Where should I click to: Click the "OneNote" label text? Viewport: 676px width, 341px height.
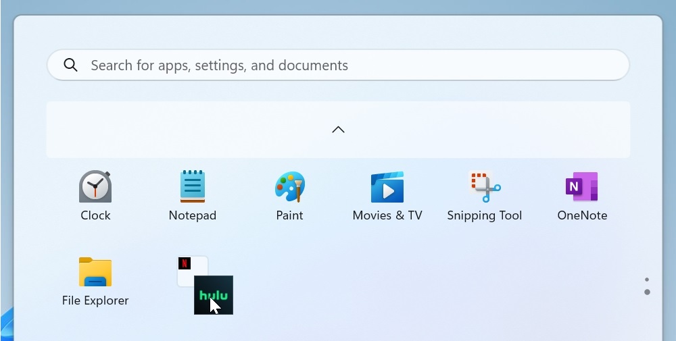coord(582,215)
